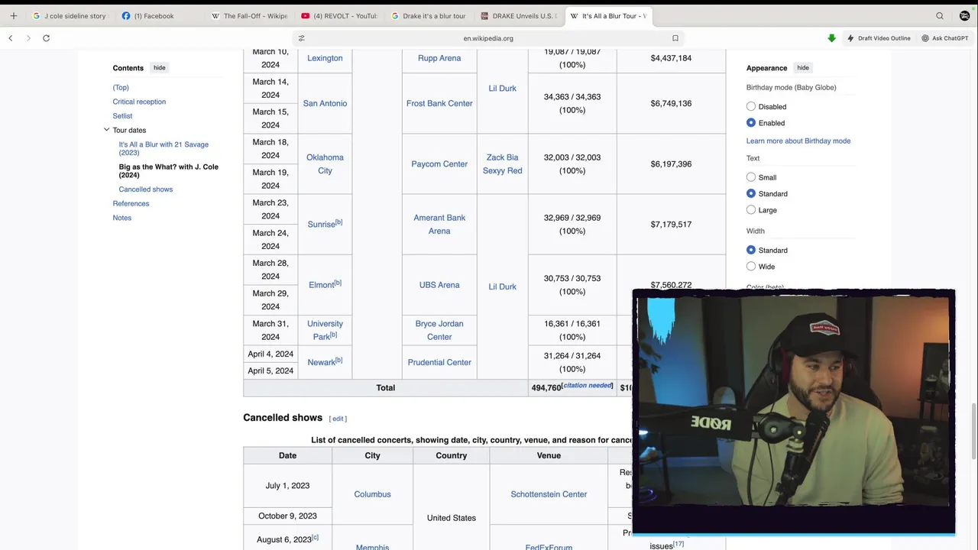This screenshot has height=550, width=978.
Task: Open site settings icon in address bar
Action: click(x=301, y=38)
